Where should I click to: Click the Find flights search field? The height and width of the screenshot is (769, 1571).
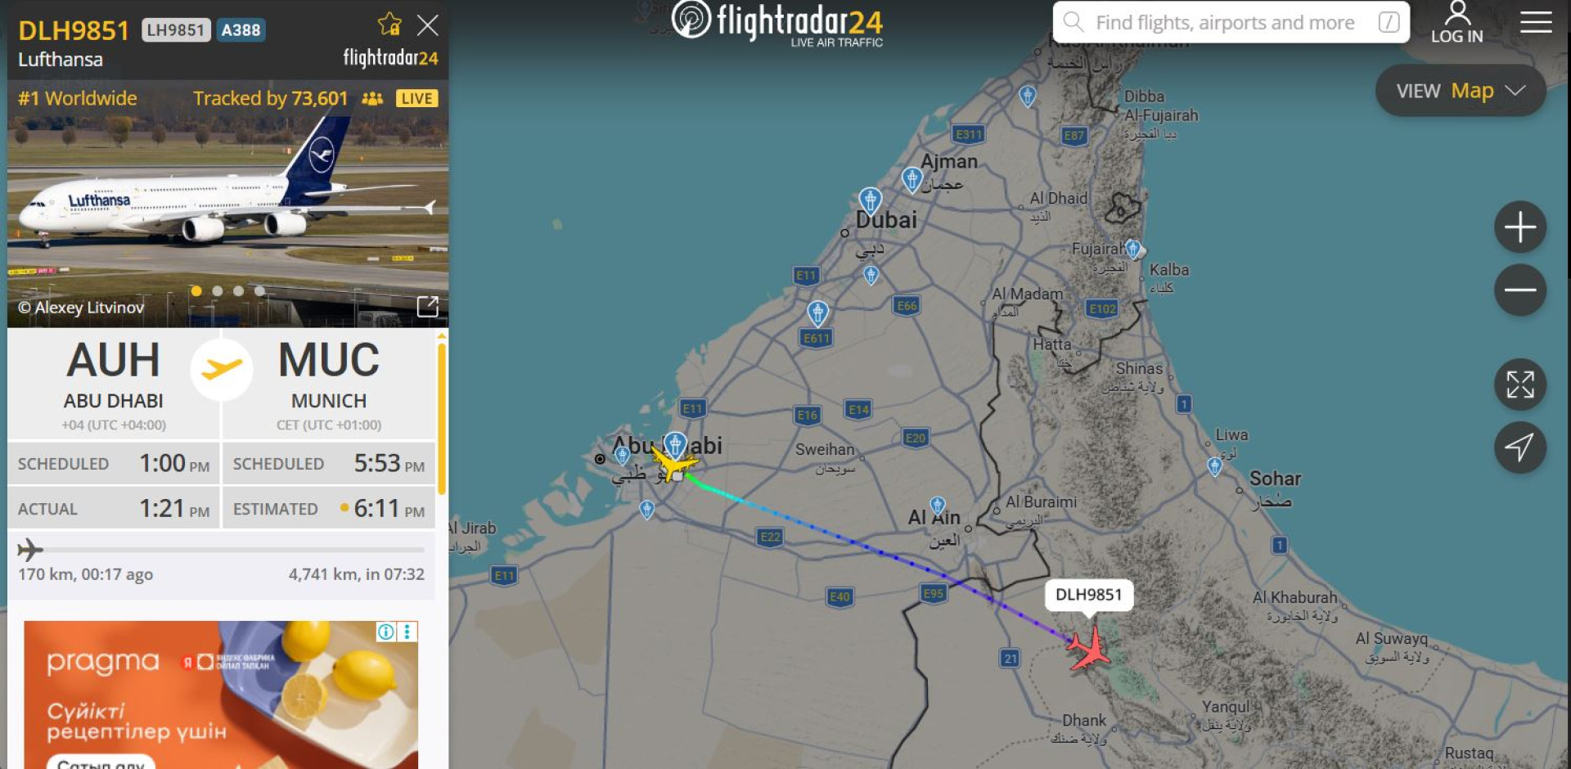pos(1231,22)
